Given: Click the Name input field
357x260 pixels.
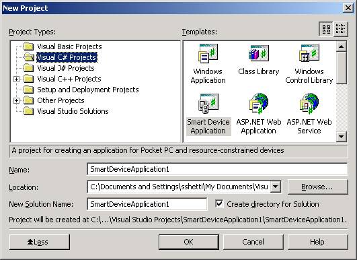Looking at the screenshot, I should pos(217,169).
